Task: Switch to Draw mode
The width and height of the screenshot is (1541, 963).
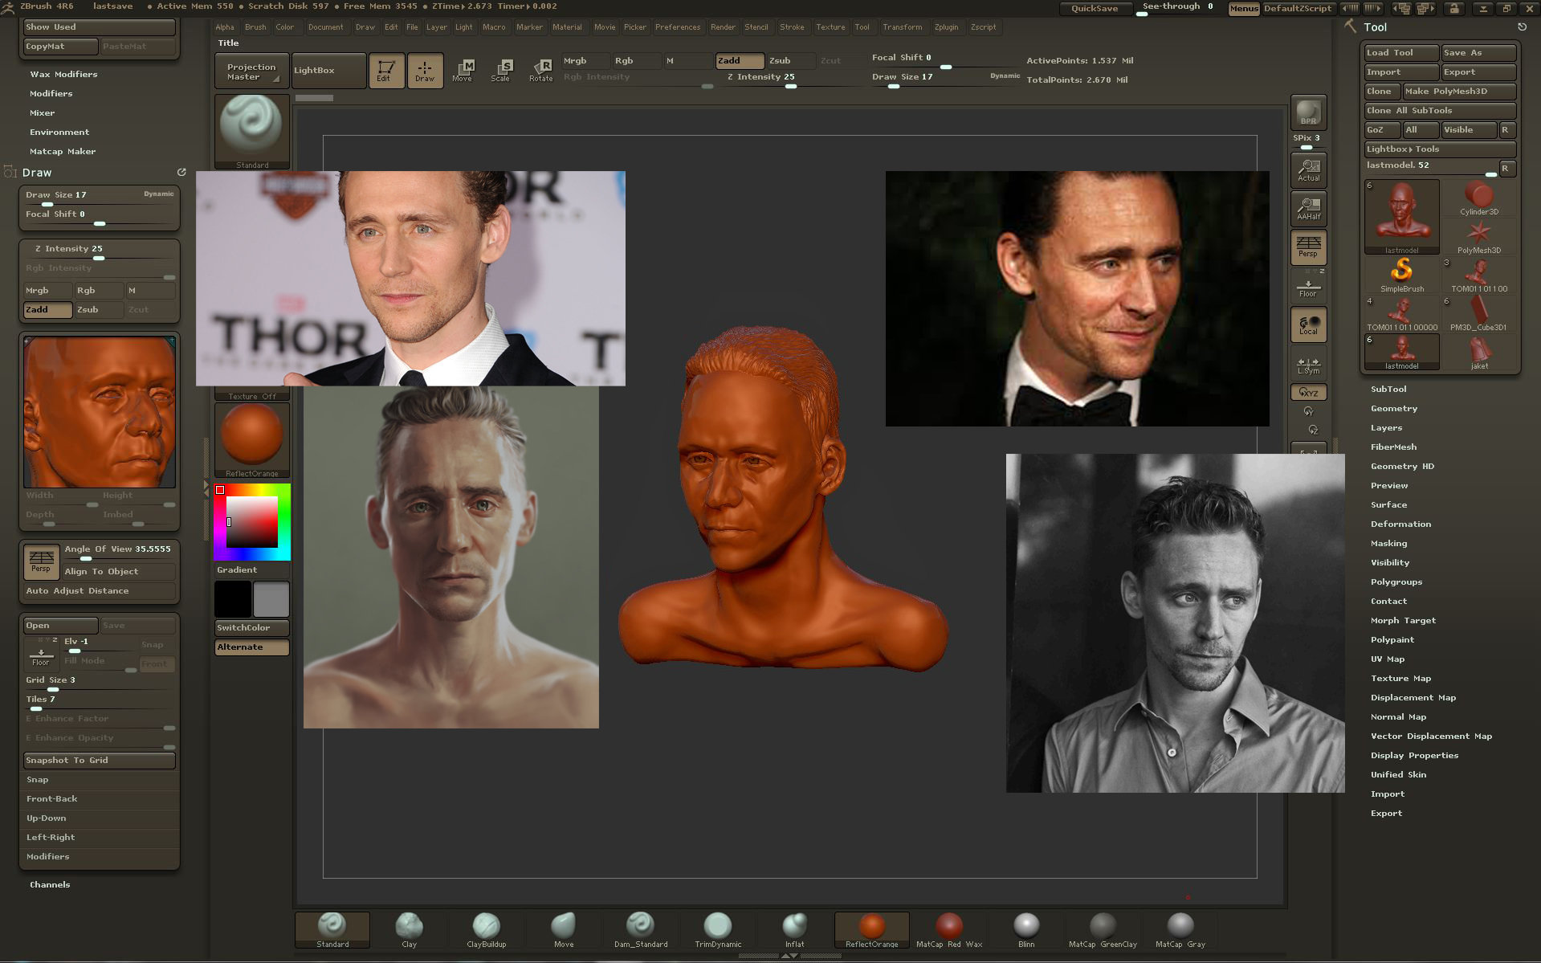Action: coord(425,71)
